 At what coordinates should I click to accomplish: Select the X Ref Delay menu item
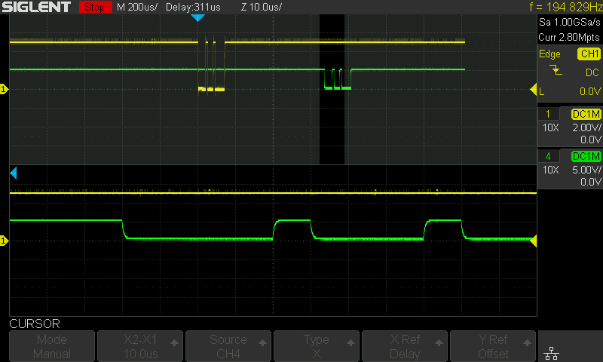click(x=405, y=347)
